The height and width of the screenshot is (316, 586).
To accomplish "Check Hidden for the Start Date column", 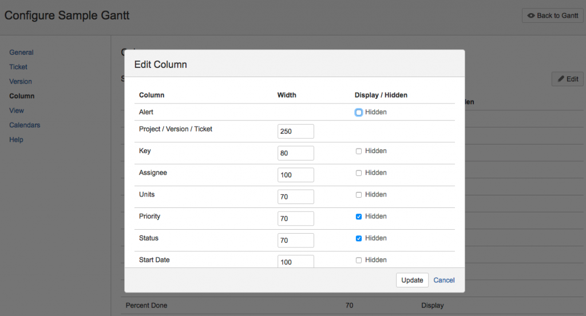I will pos(359,260).
